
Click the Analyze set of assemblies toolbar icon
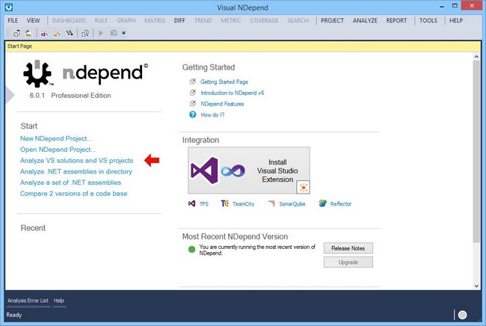tap(70, 33)
